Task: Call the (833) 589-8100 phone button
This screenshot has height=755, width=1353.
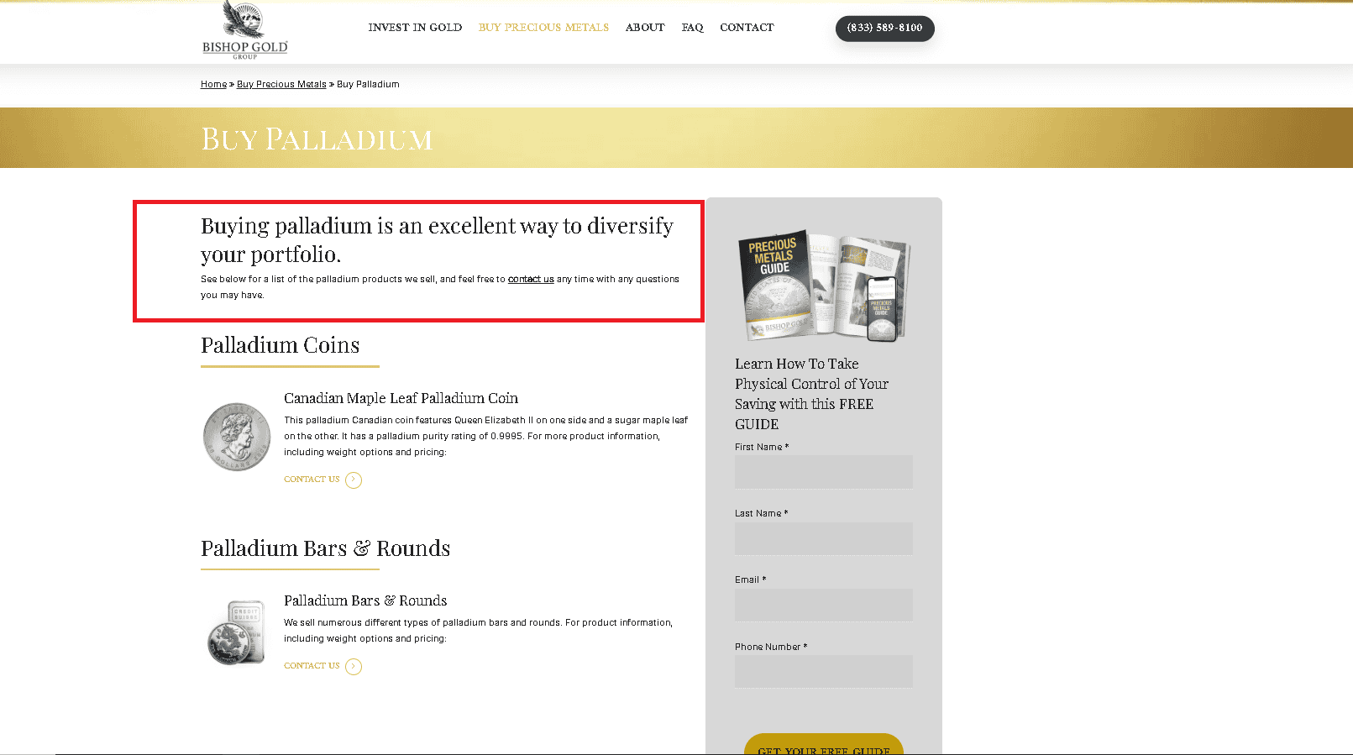Action: (884, 28)
